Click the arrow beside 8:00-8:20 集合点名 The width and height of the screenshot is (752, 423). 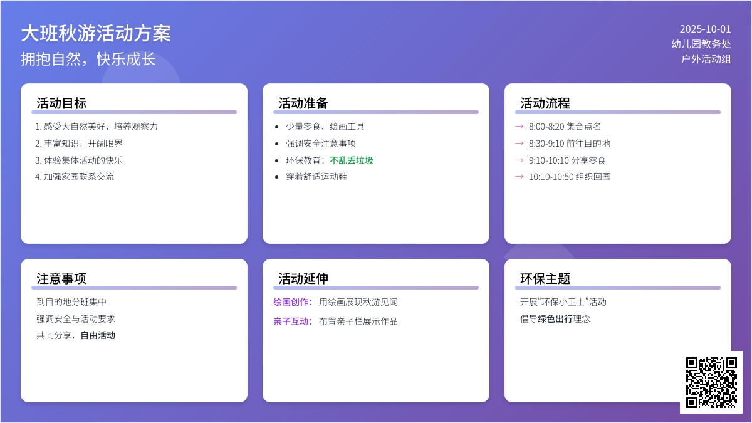519,126
